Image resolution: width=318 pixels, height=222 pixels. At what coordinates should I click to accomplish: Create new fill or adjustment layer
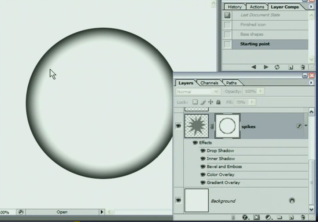(x=268, y=217)
